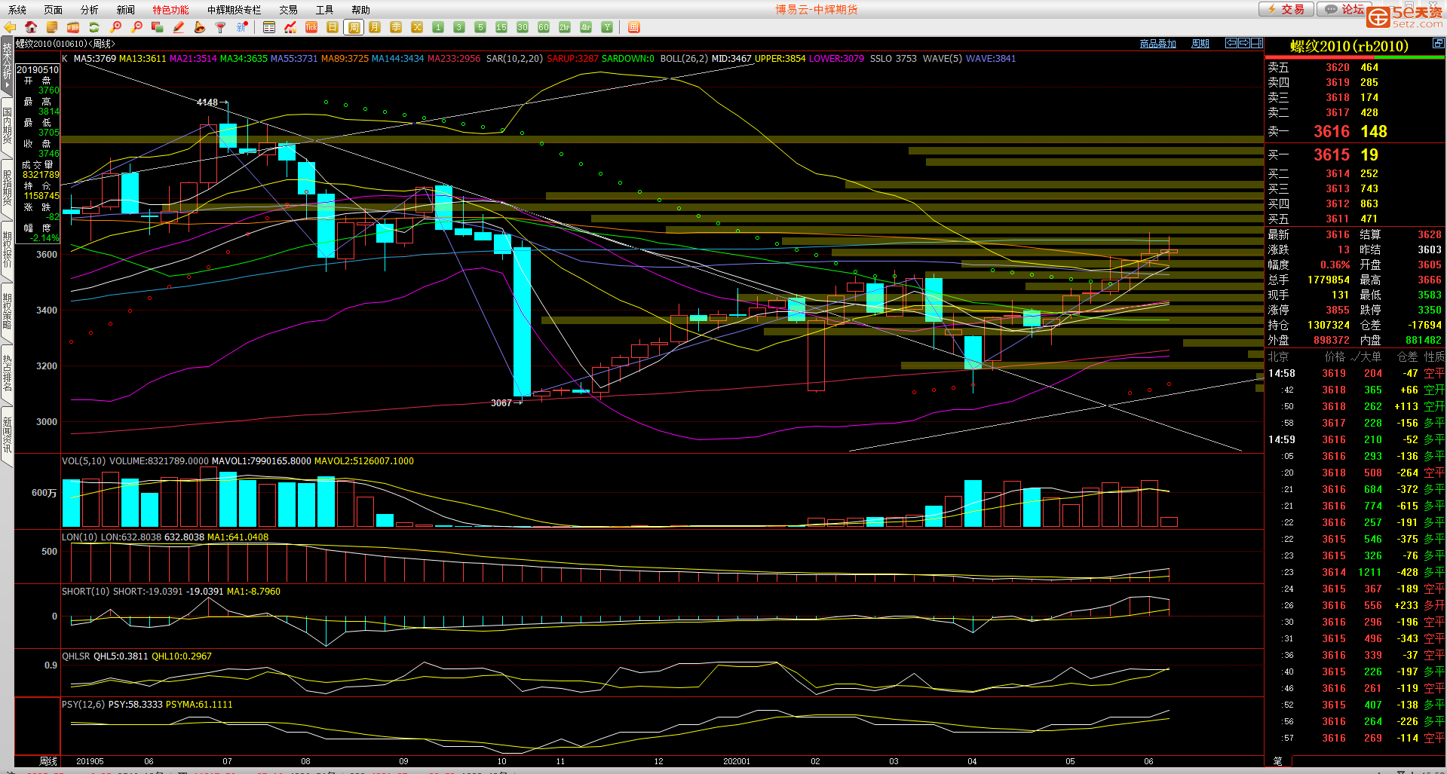Click the red multi-window layout icon

coord(634,27)
